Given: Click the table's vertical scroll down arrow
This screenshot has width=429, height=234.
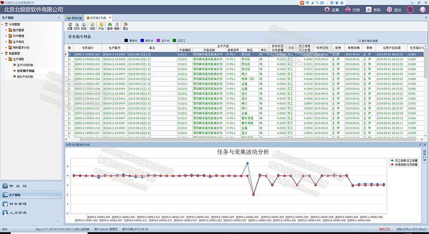Looking at the screenshot, I should [x=425, y=135].
